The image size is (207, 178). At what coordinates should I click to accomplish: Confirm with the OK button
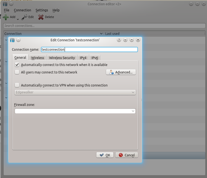[105, 155]
